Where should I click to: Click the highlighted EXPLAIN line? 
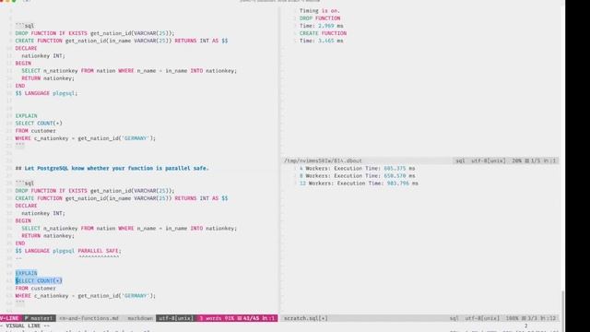click(x=27, y=273)
